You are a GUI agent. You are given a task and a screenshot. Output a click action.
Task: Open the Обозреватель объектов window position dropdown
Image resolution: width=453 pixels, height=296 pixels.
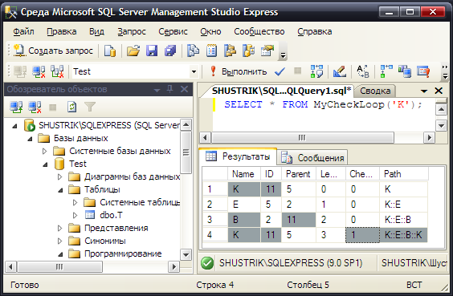pyautogui.click(x=157, y=90)
